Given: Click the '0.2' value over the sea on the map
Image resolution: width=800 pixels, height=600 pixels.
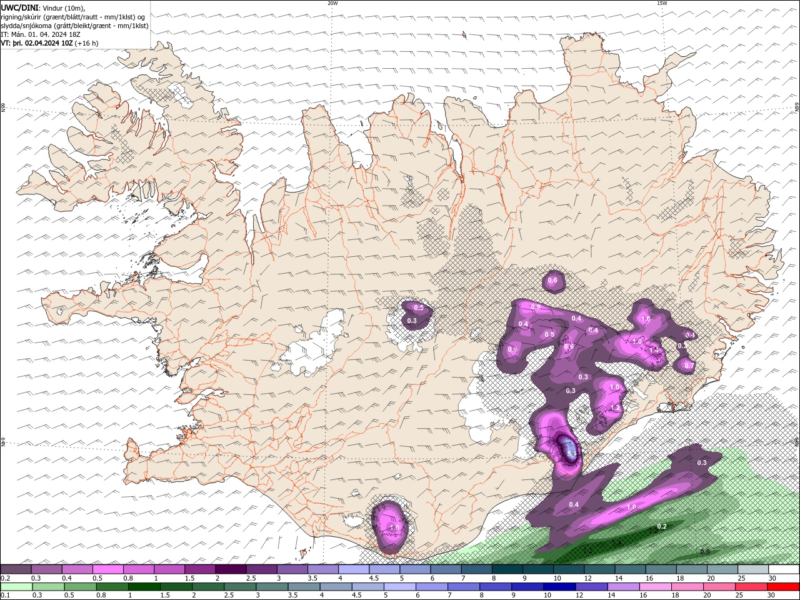Looking at the screenshot, I should tap(662, 527).
